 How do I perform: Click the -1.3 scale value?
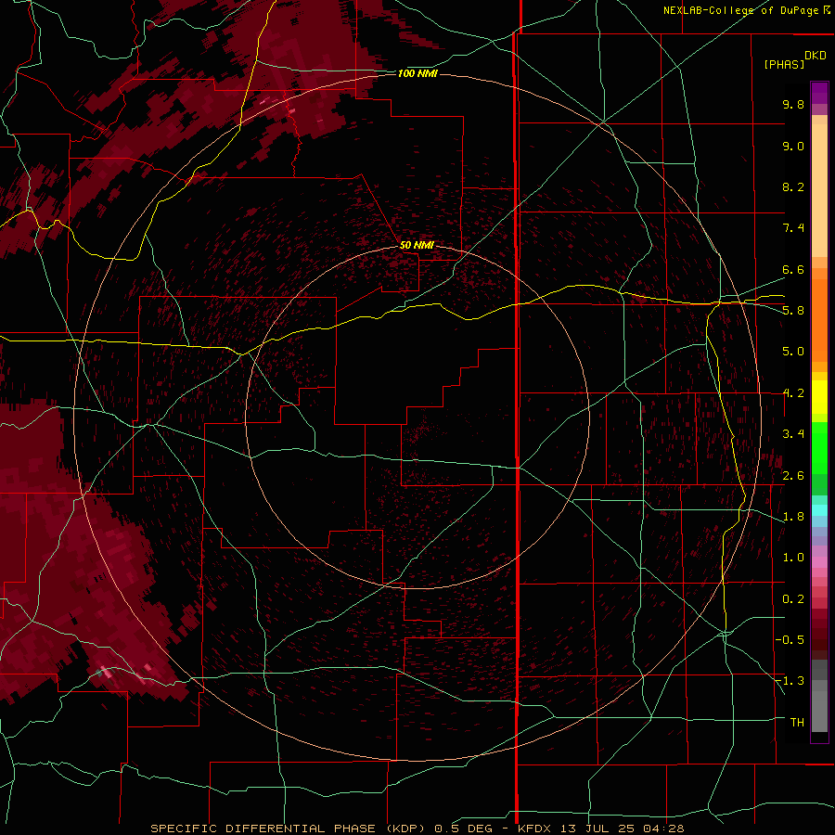790,681
